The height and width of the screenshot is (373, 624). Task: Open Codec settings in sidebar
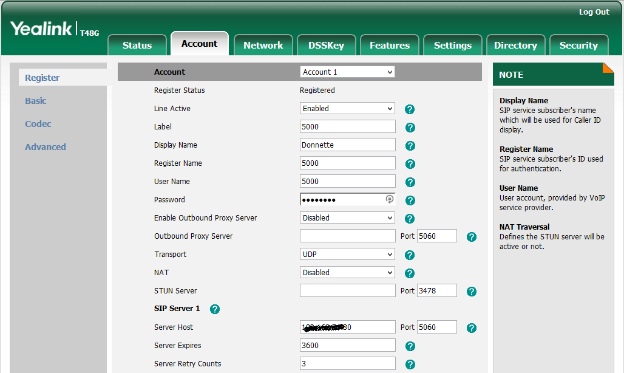point(38,124)
